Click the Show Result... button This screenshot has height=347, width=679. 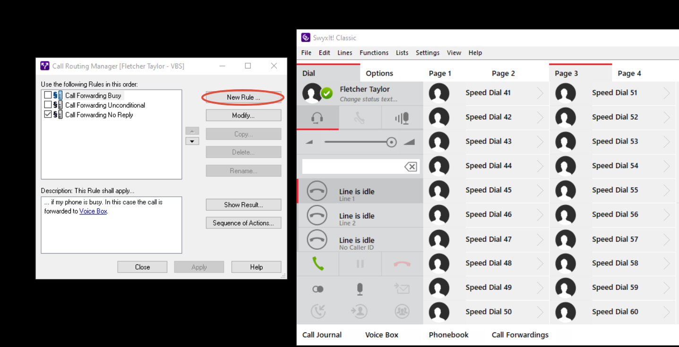(243, 205)
